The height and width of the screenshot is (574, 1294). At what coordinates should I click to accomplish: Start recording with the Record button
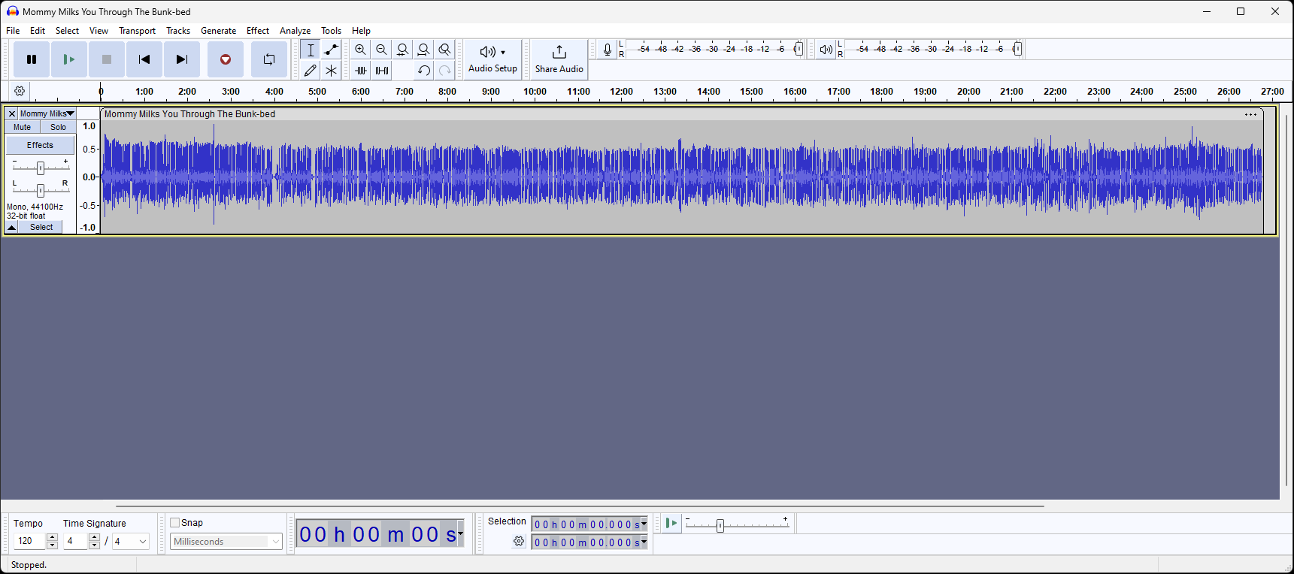point(226,59)
